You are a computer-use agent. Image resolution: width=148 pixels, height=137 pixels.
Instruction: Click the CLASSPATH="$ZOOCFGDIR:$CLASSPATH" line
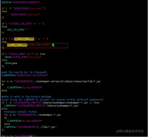pyautogui.click(x=25, y=75)
